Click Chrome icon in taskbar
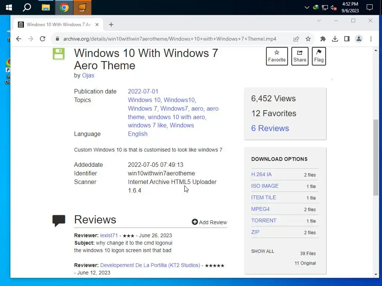 [x=64, y=7]
